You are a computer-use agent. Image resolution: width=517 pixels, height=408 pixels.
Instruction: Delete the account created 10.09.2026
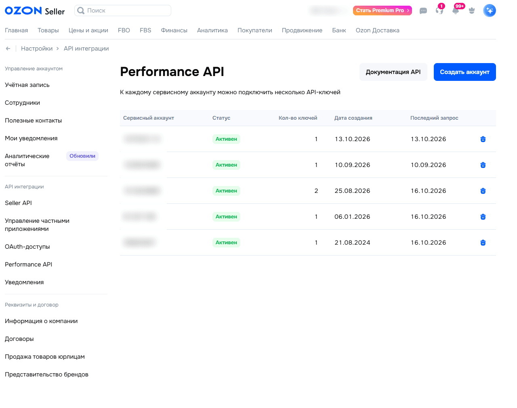(x=483, y=165)
